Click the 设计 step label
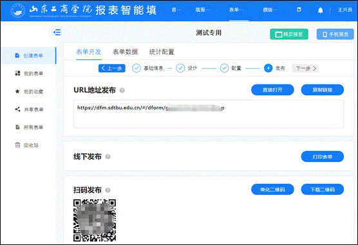 193,68
